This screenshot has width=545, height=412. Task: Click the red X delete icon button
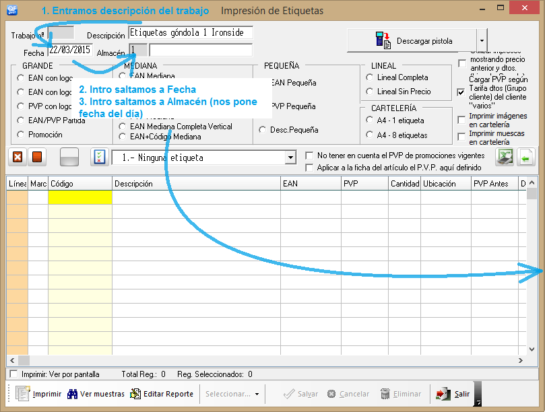18,157
